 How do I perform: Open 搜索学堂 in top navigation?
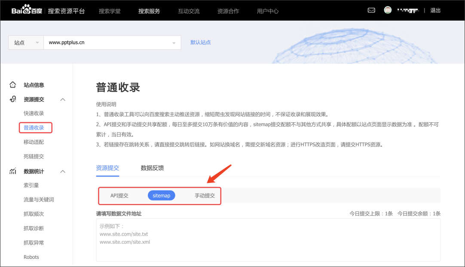click(110, 11)
